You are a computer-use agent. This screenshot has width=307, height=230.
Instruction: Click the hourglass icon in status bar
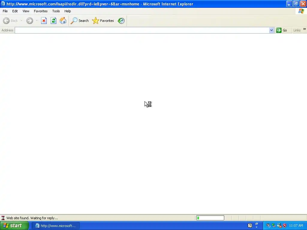3,218
